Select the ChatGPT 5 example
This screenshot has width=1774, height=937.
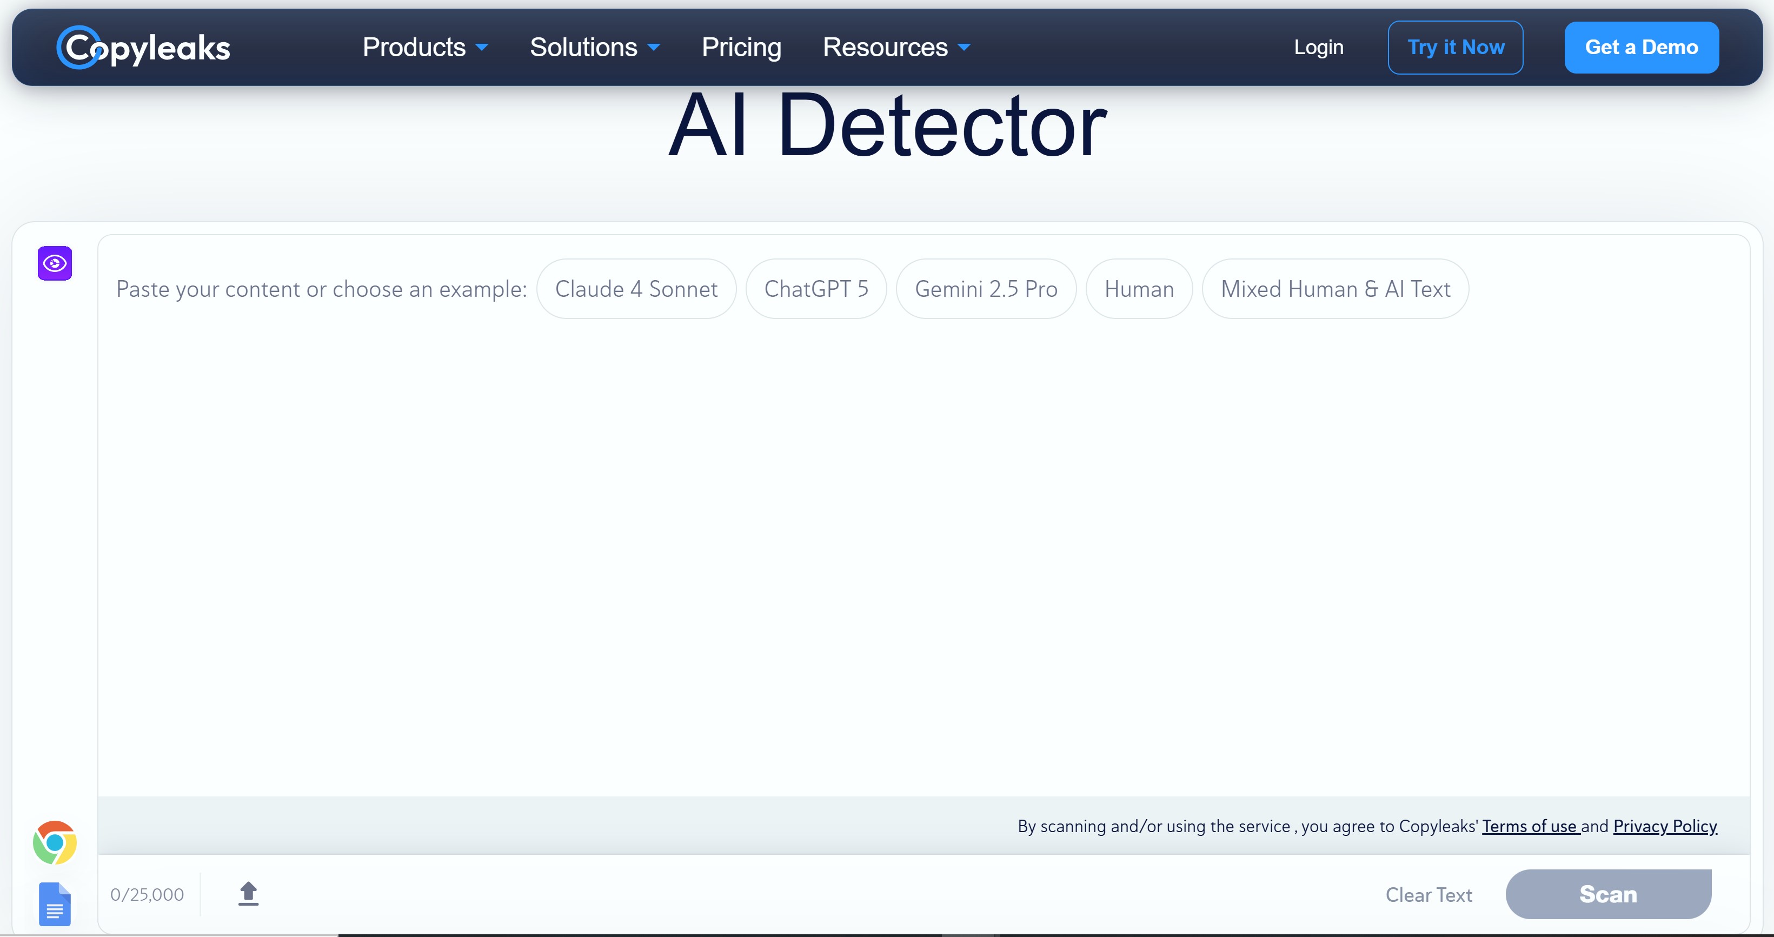point(816,289)
